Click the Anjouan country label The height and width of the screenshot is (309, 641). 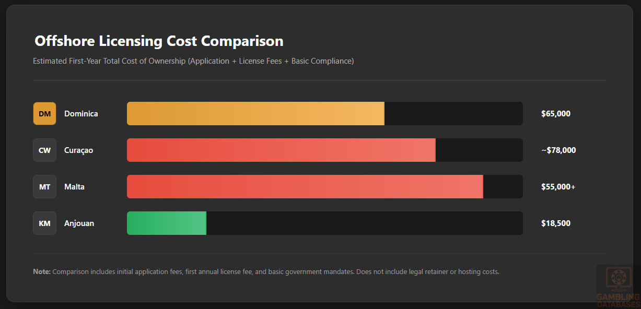point(79,223)
